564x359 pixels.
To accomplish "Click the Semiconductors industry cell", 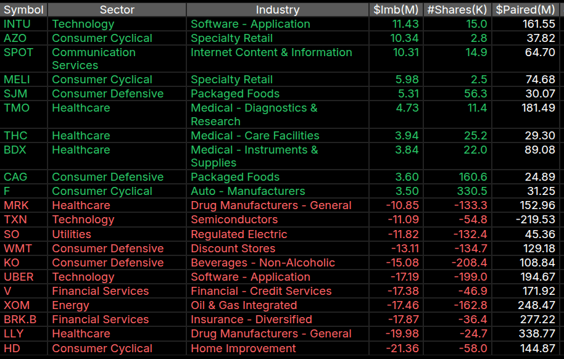I will point(277,220).
